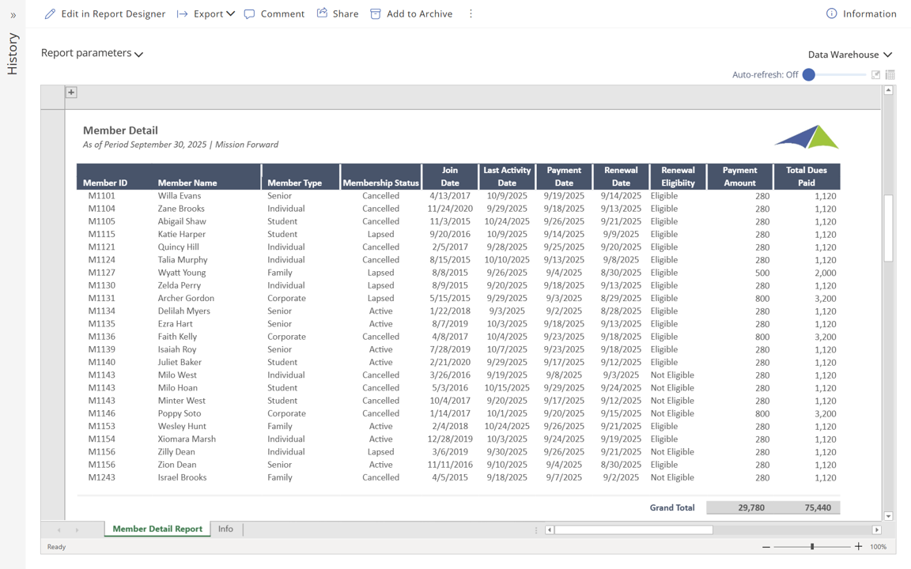Expand the History side panel with the double chevron

[x=13, y=16]
